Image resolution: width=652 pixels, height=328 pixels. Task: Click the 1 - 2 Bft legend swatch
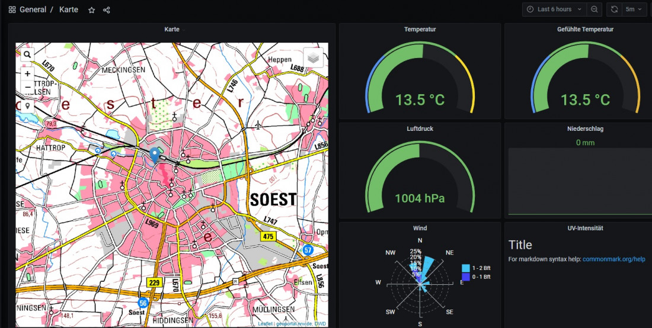tap(466, 268)
